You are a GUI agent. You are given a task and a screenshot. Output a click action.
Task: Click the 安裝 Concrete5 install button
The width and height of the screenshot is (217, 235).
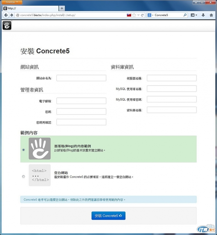[108, 216]
